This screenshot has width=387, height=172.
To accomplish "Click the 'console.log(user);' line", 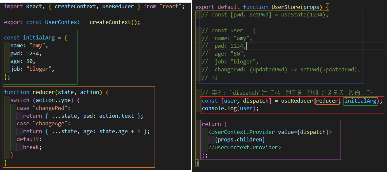I will click(x=230, y=109).
